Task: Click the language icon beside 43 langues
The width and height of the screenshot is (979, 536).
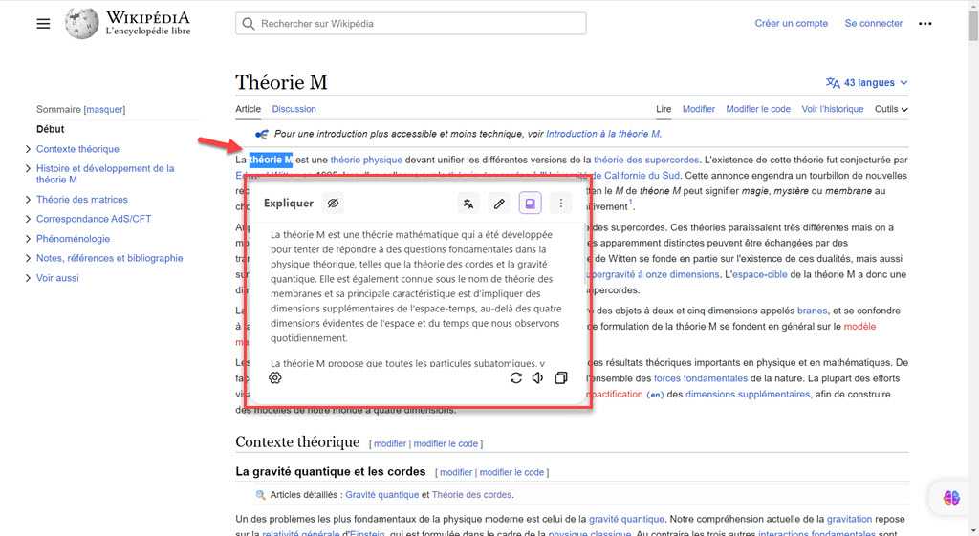Action: 833,82
